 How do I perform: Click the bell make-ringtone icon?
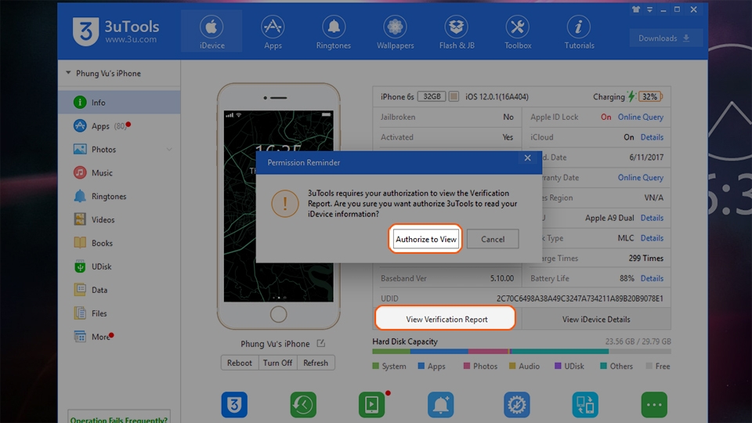pyautogui.click(x=441, y=404)
